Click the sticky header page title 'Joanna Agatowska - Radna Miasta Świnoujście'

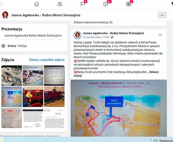coord(46,15)
